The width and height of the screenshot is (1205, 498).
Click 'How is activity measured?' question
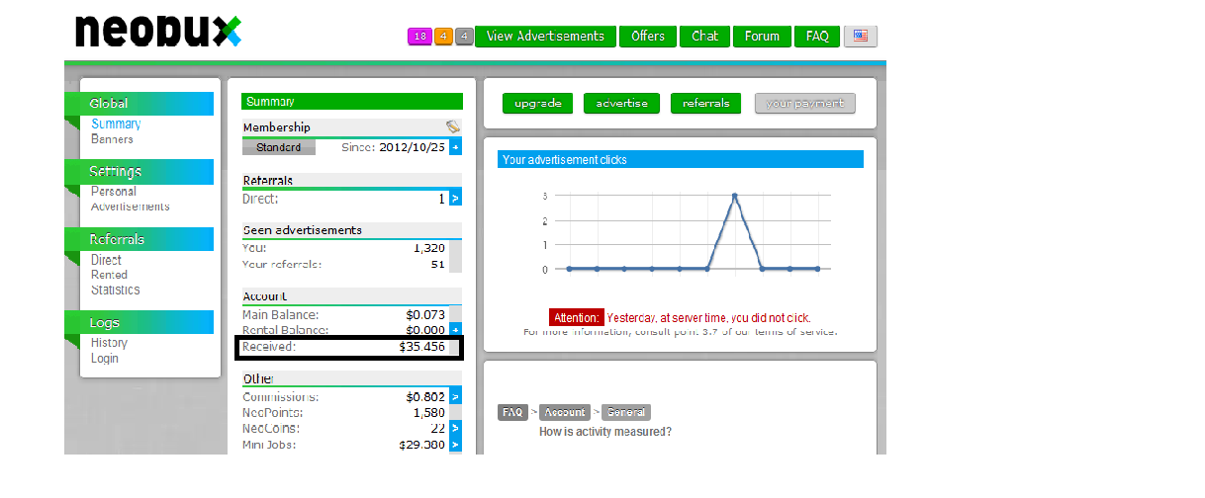[x=605, y=432]
